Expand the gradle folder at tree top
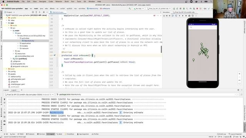 tap(7, 18)
